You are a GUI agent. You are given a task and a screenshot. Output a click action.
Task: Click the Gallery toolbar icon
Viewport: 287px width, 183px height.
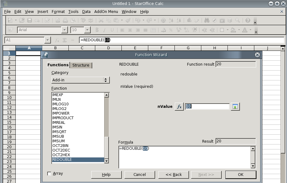coord(222,20)
